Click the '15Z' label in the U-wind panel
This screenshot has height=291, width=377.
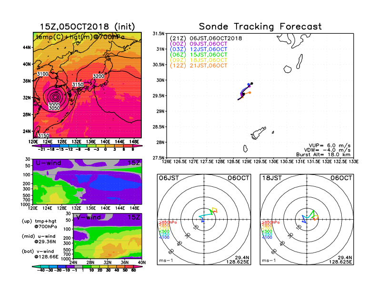134,163
